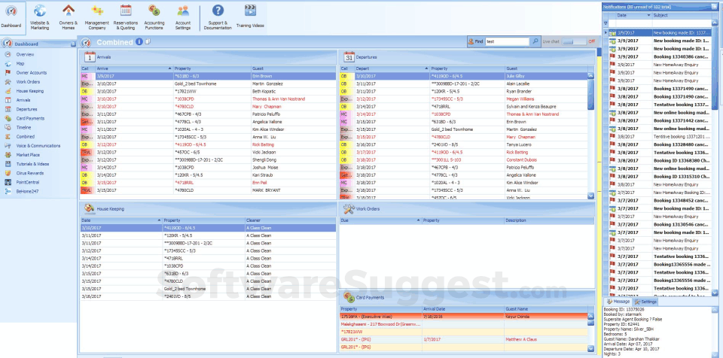This screenshot has width=723, height=358.
Task: Open House Keeping in sidebar
Action: tap(30, 91)
